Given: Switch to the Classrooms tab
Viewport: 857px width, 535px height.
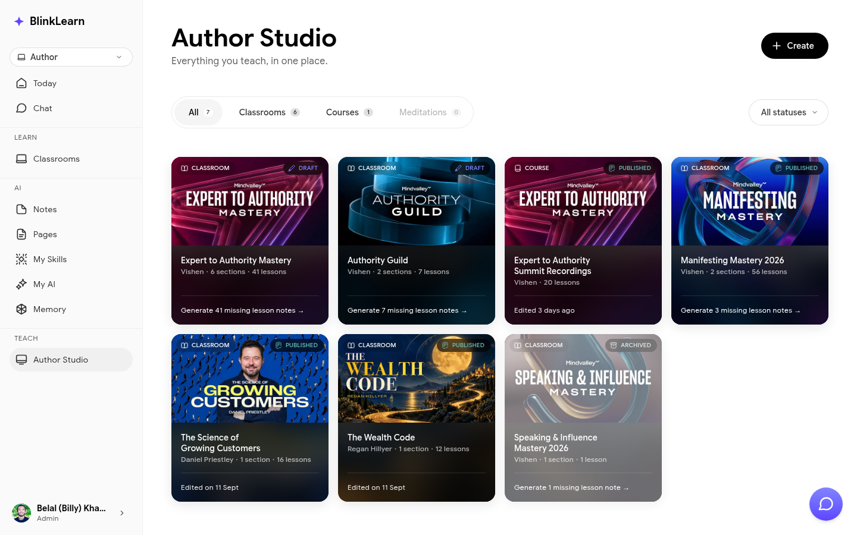Looking at the screenshot, I should tap(269, 112).
